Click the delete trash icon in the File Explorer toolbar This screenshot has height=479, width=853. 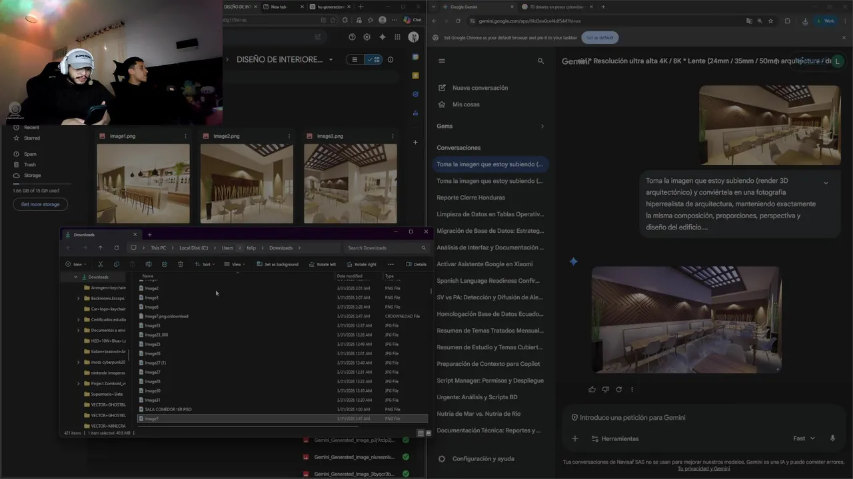point(180,264)
